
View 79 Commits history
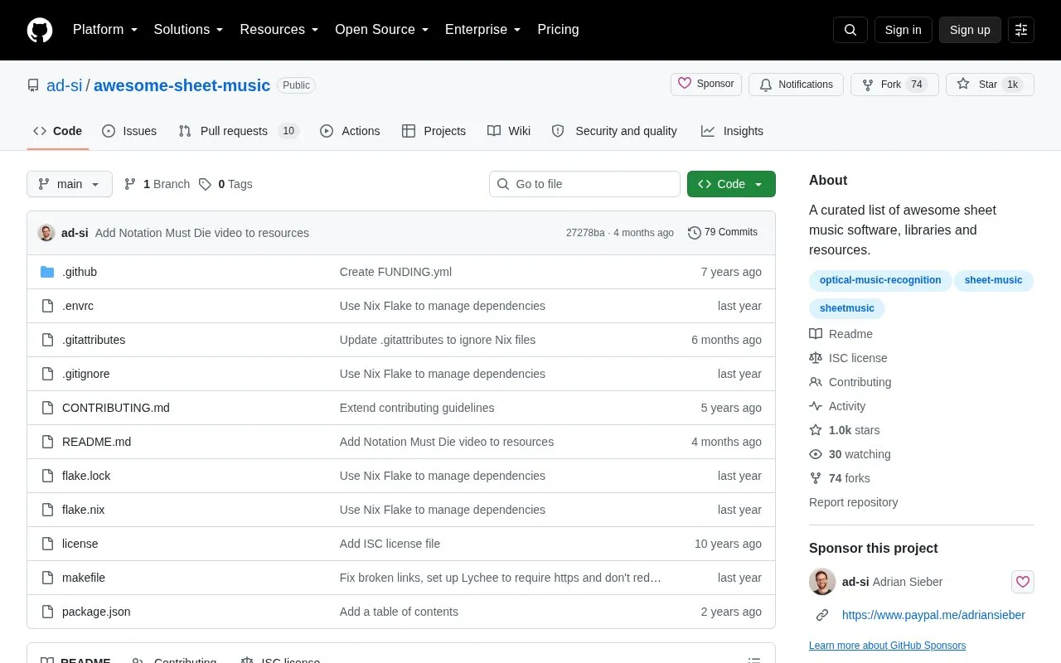(723, 233)
